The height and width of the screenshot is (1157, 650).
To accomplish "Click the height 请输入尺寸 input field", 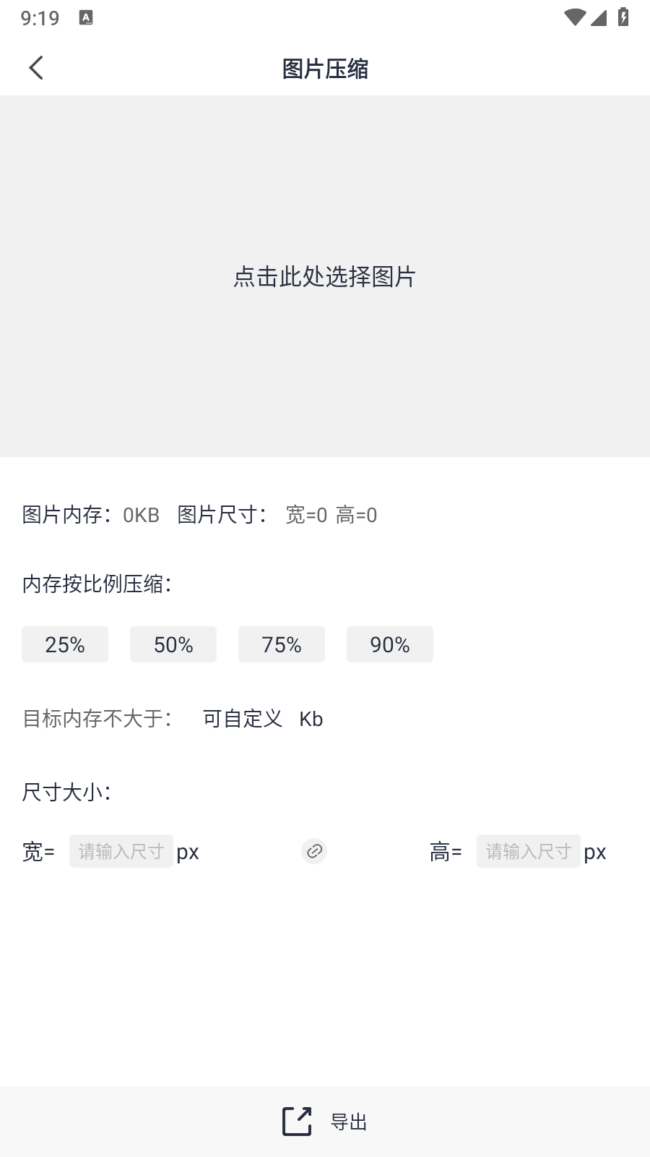I will (x=529, y=851).
